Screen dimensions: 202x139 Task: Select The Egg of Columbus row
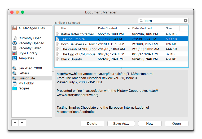(x=121, y=54)
